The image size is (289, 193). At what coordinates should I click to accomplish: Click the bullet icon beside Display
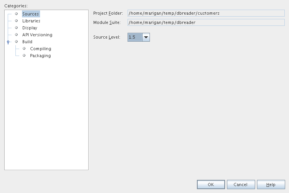(17, 28)
